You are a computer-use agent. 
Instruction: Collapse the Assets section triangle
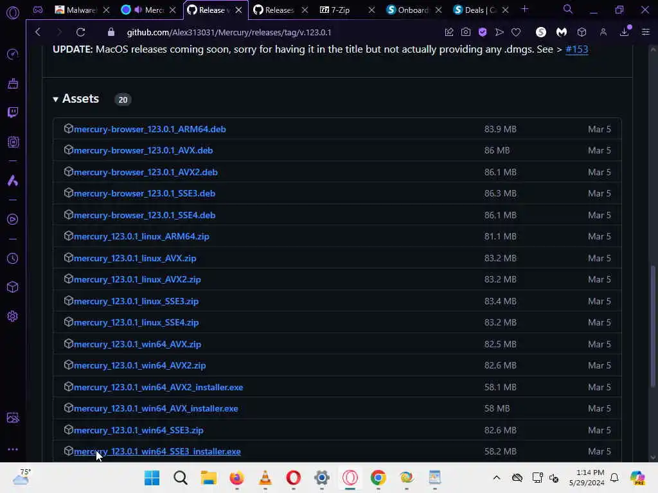coord(55,99)
